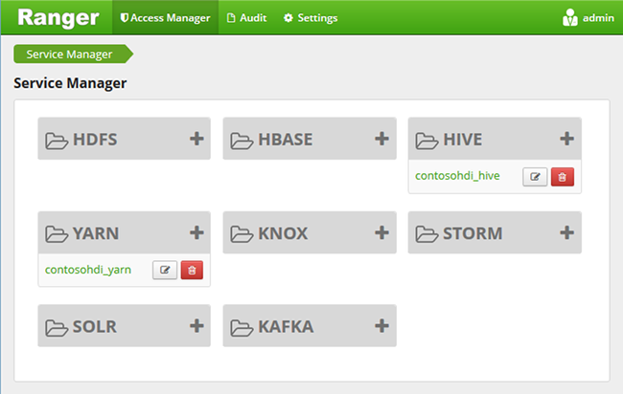Image resolution: width=623 pixels, height=394 pixels.
Task: Click the HIVE heading text
Action: coord(463,140)
